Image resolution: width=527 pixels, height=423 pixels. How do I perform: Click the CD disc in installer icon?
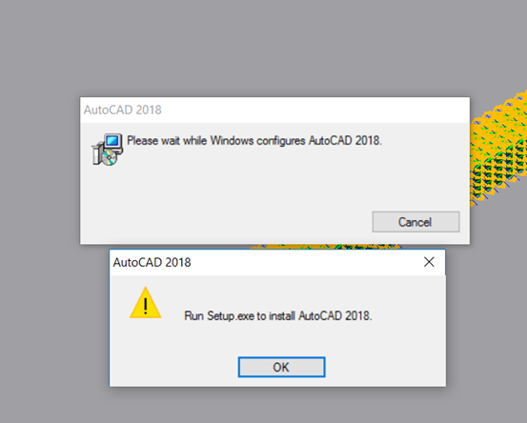tap(110, 157)
